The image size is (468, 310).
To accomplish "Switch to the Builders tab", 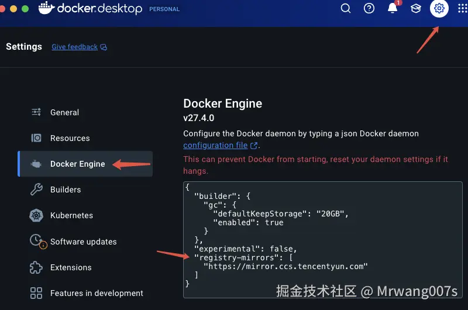I will pyautogui.click(x=85, y=190).
